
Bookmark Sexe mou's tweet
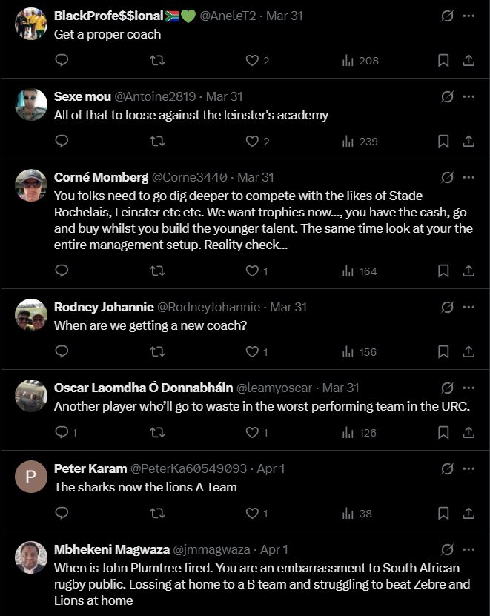click(x=443, y=141)
